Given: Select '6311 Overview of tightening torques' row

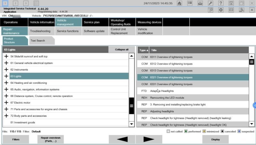Looking at the screenshot, I should (x=193, y=57).
